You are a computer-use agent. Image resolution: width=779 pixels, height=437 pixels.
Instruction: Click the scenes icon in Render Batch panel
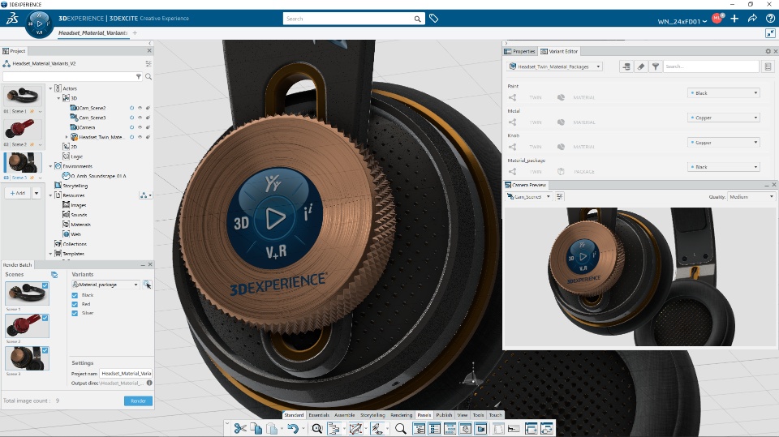54,275
